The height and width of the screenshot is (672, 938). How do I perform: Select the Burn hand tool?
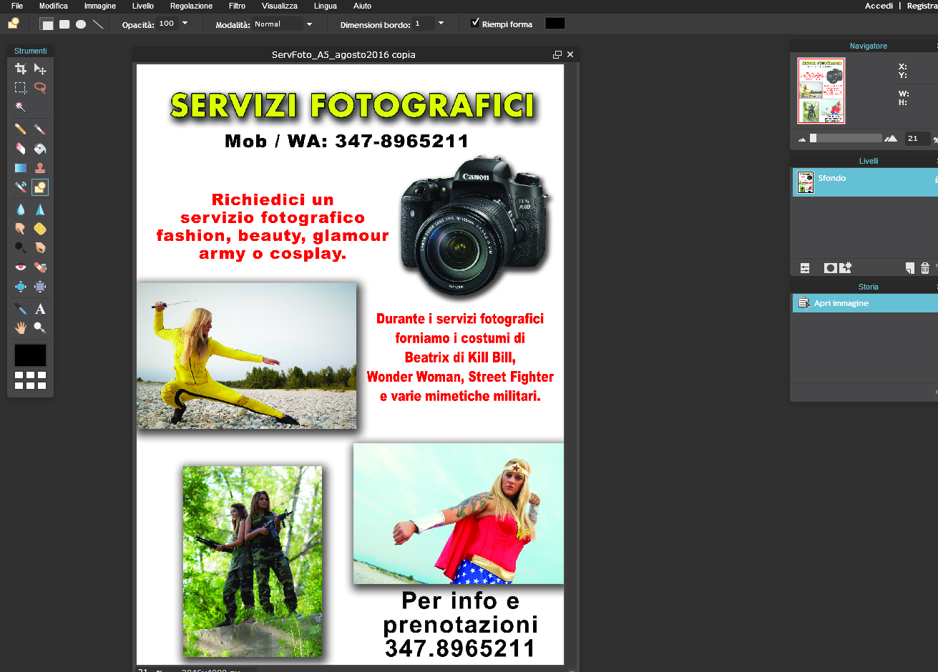click(40, 247)
